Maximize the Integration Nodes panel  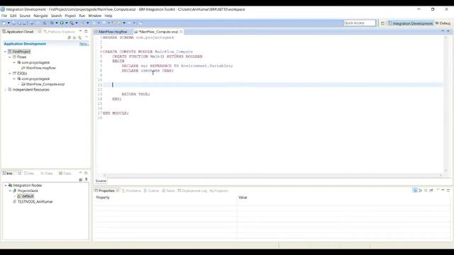86,173
